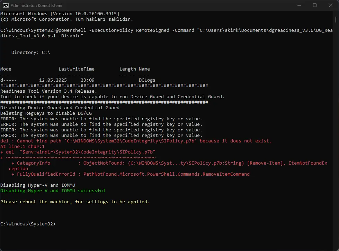Click green 'Disabling Hyper-V and IOMMU successful' line

(53, 191)
